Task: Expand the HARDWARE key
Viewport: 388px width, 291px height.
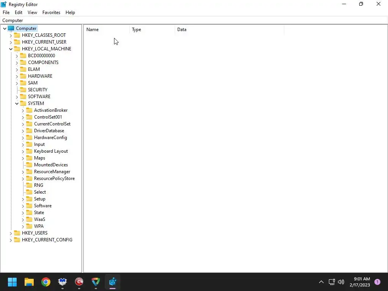Action: coord(17,76)
